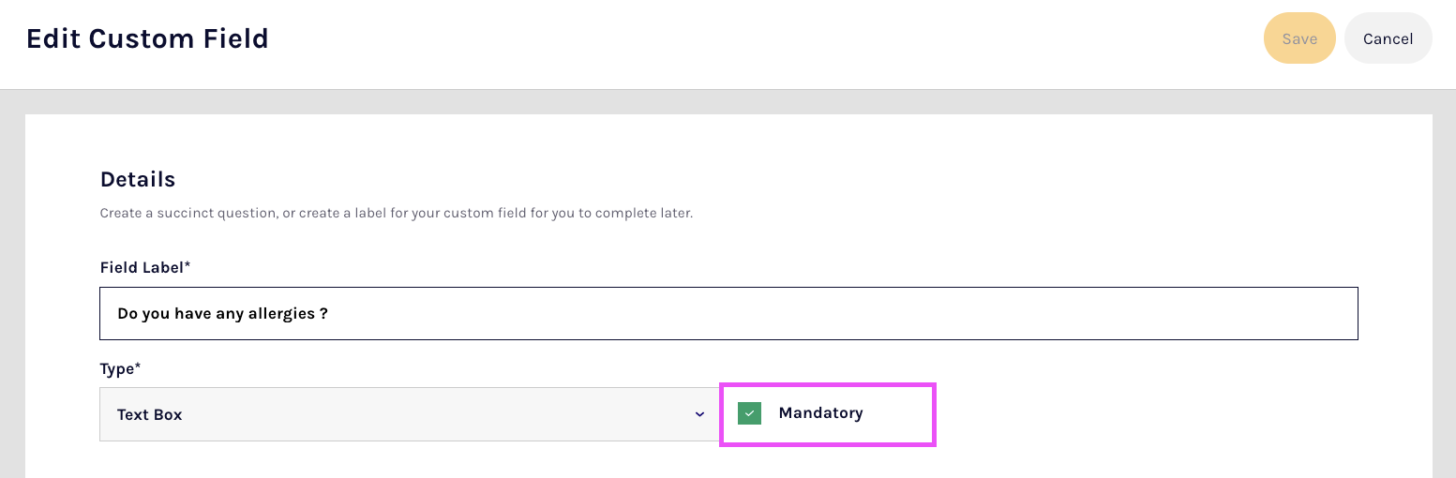1456x478 pixels.
Task: Click the small down-arrow icon next to Text Box
Action: tap(699, 414)
